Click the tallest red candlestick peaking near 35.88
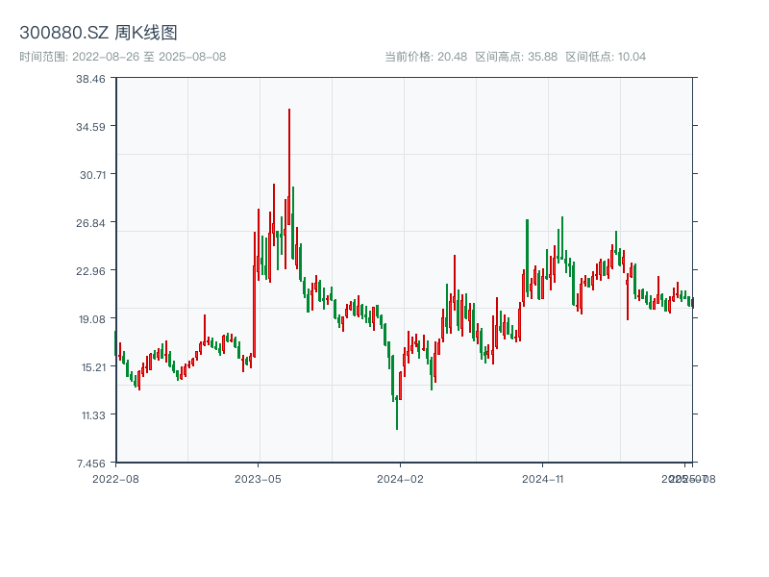The height and width of the screenshot is (577, 769). click(x=289, y=166)
